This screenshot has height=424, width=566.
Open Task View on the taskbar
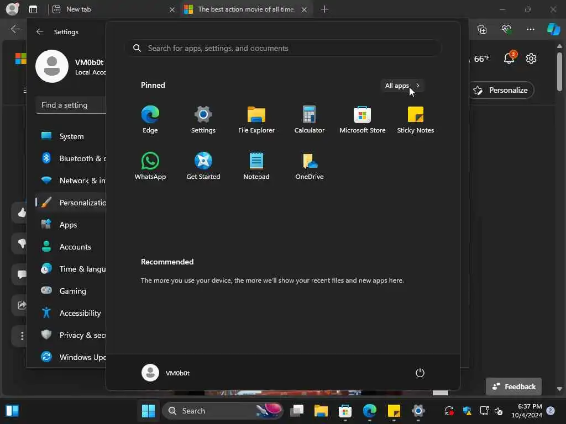click(297, 411)
